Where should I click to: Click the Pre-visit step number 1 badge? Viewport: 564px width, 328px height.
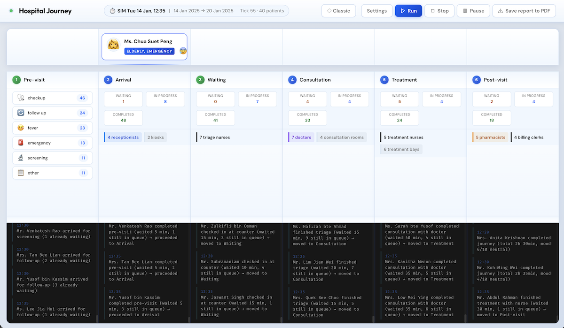(16, 80)
